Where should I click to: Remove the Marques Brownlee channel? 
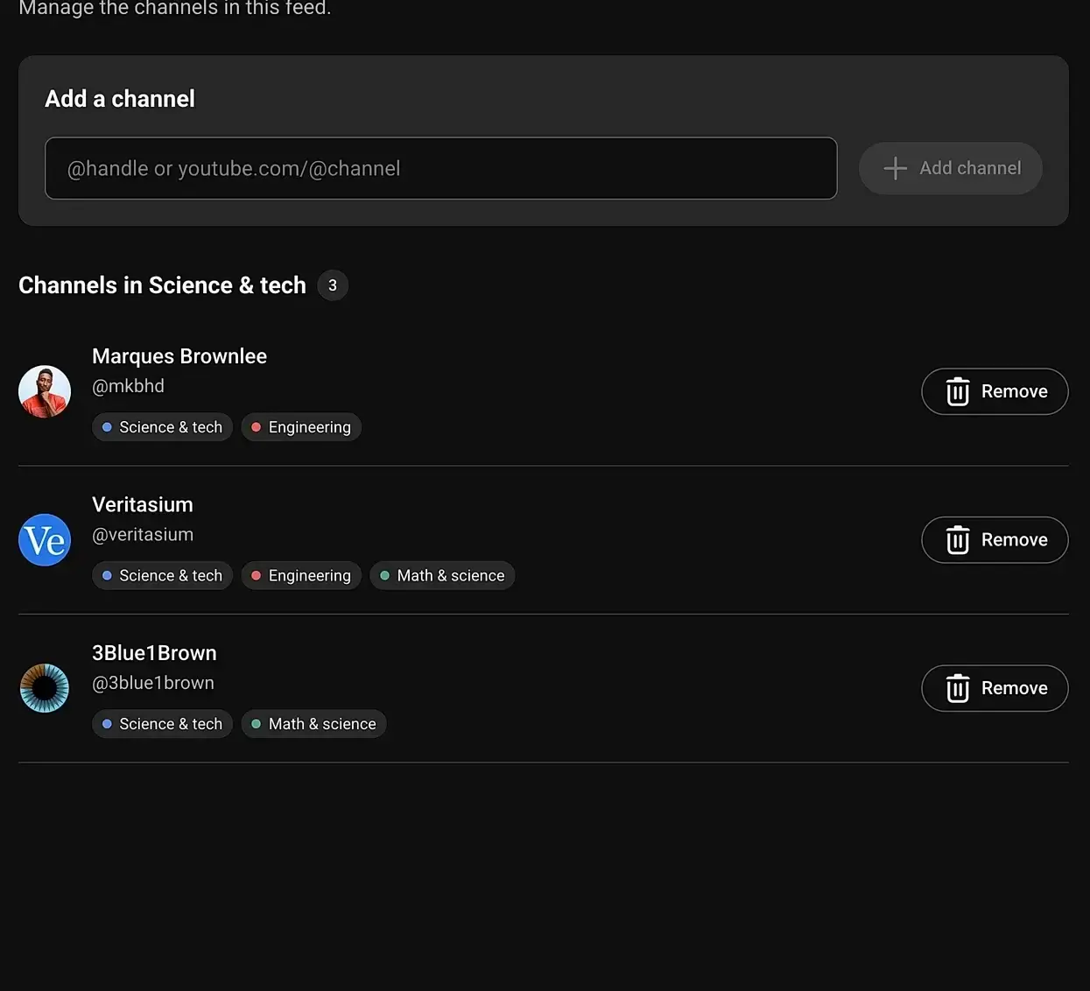coord(995,391)
